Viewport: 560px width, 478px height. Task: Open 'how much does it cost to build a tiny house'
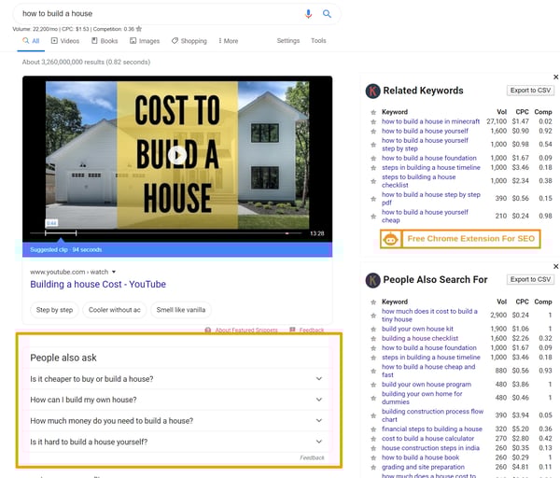429,316
